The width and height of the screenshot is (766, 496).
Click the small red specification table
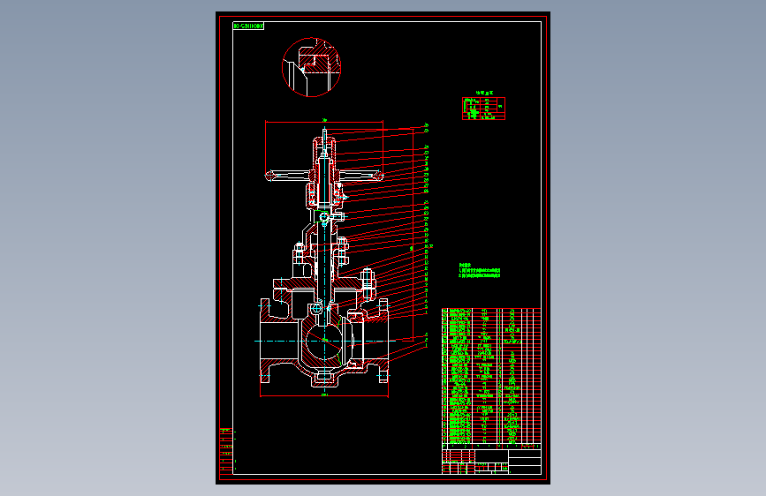click(483, 109)
